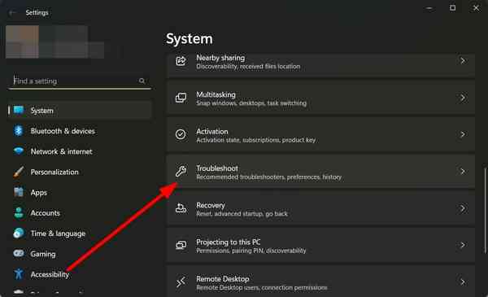Open the Multitasking settings label

[216, 94]
